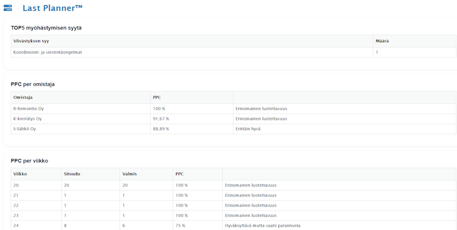The image size is (457, 230).
Task: Open the Last Planner menu icon
Action: 7,8
